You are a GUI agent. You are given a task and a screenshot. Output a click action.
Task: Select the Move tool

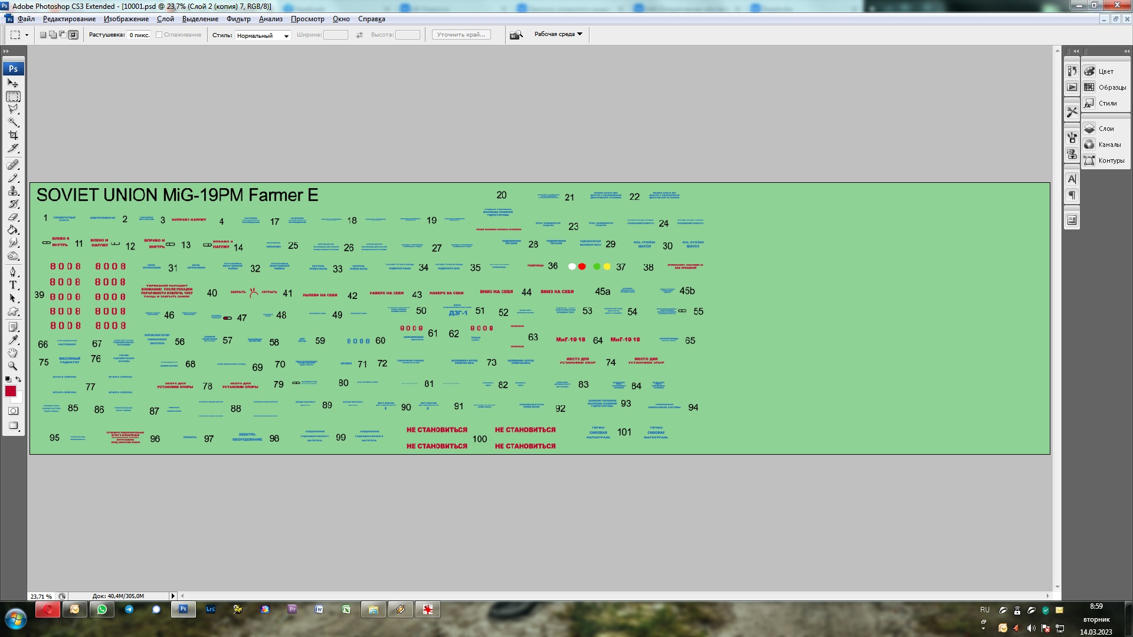pyautogui.click(x=13, y=84)
